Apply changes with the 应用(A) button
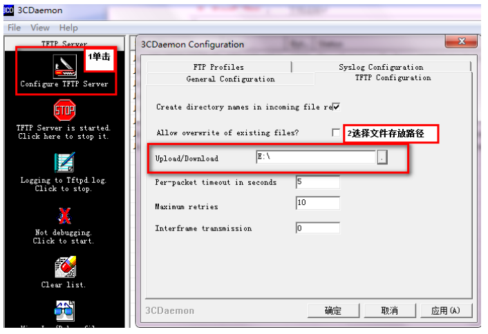488x334 pixels. 446,311
